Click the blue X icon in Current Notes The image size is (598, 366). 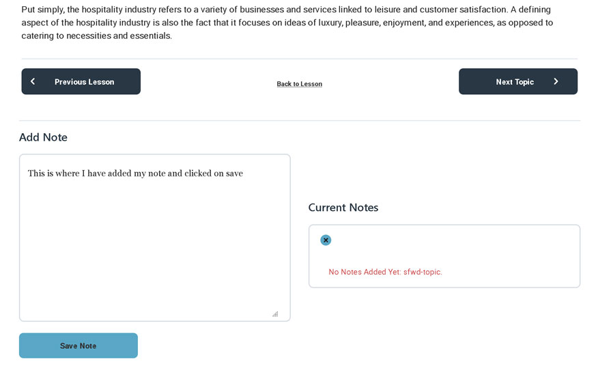[326, 240]
